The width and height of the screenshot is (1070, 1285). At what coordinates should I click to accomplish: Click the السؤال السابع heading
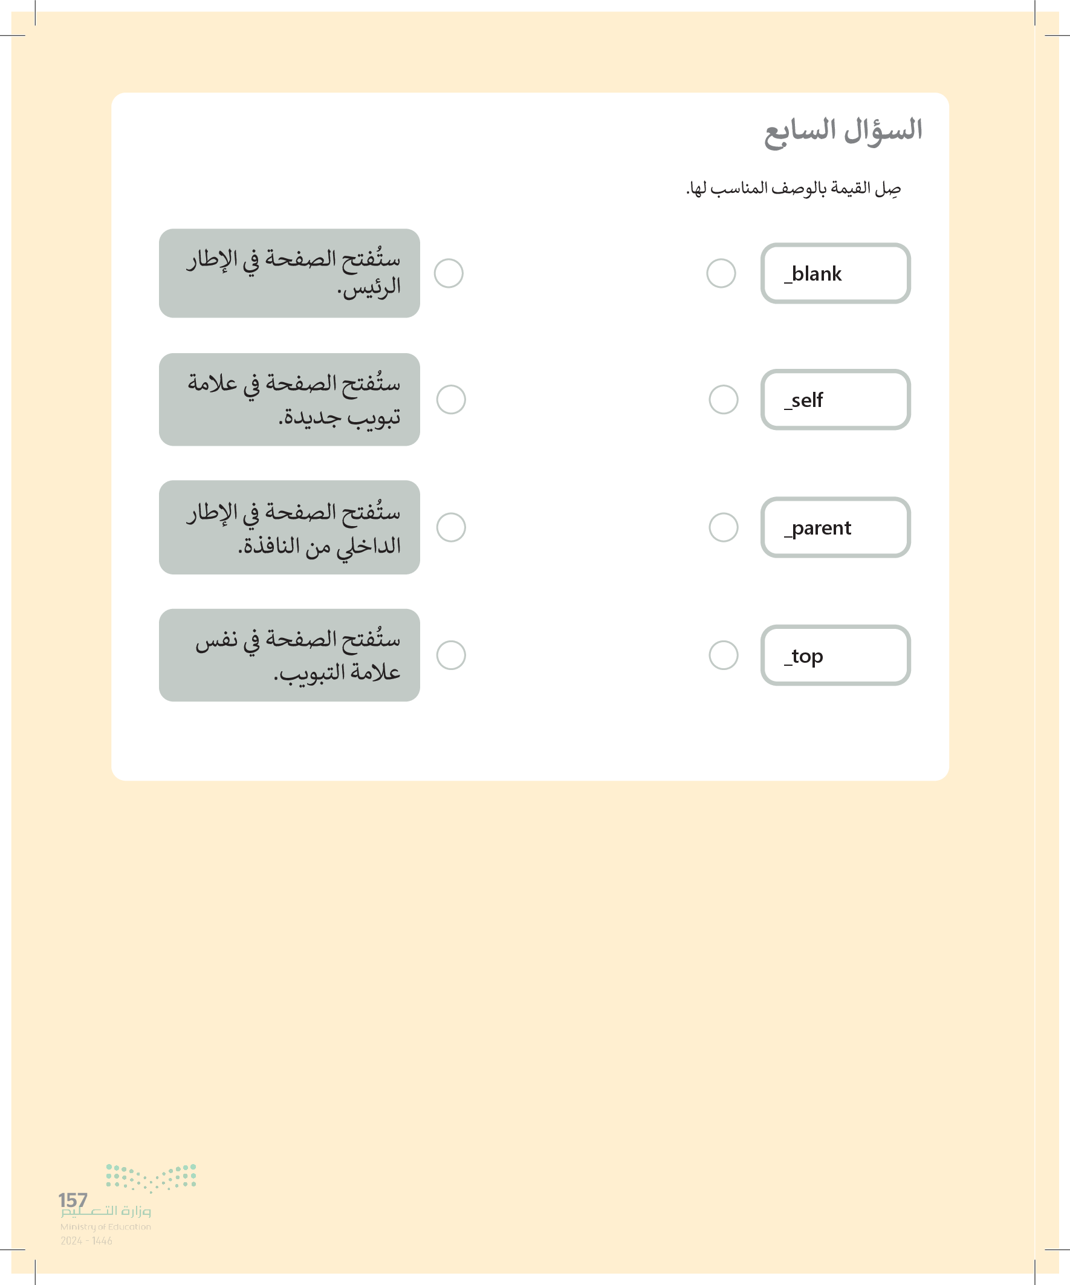tap(843, 132)
